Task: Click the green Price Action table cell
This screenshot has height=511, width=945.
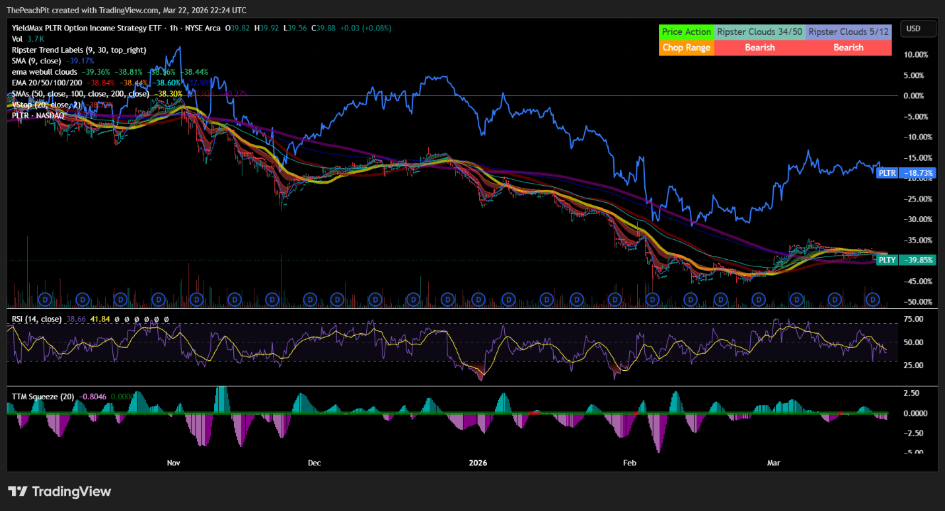Action: click(686, 32)
